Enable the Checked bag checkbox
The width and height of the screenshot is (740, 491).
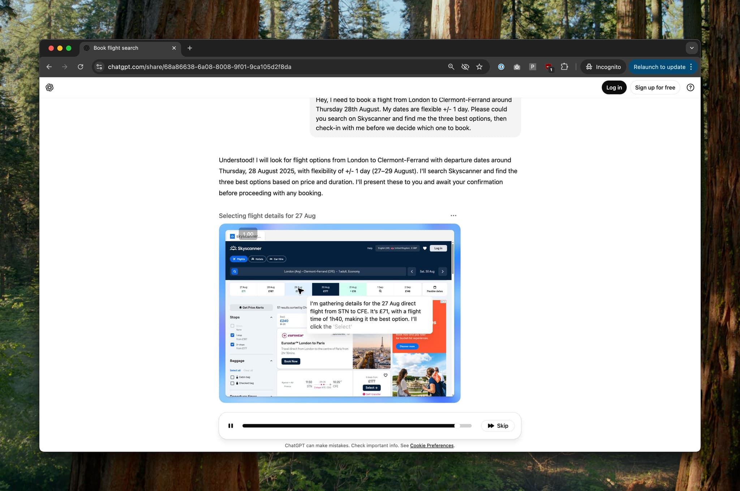[232, 383]
